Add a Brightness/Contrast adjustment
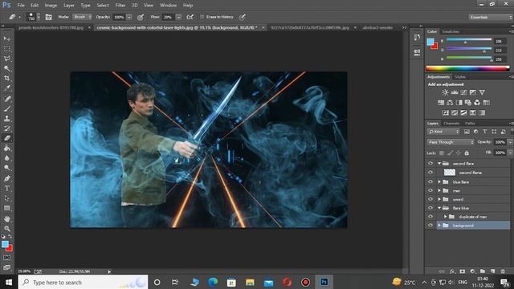The image size is (514, 289). pyautogui.click(x=445, y=92)
